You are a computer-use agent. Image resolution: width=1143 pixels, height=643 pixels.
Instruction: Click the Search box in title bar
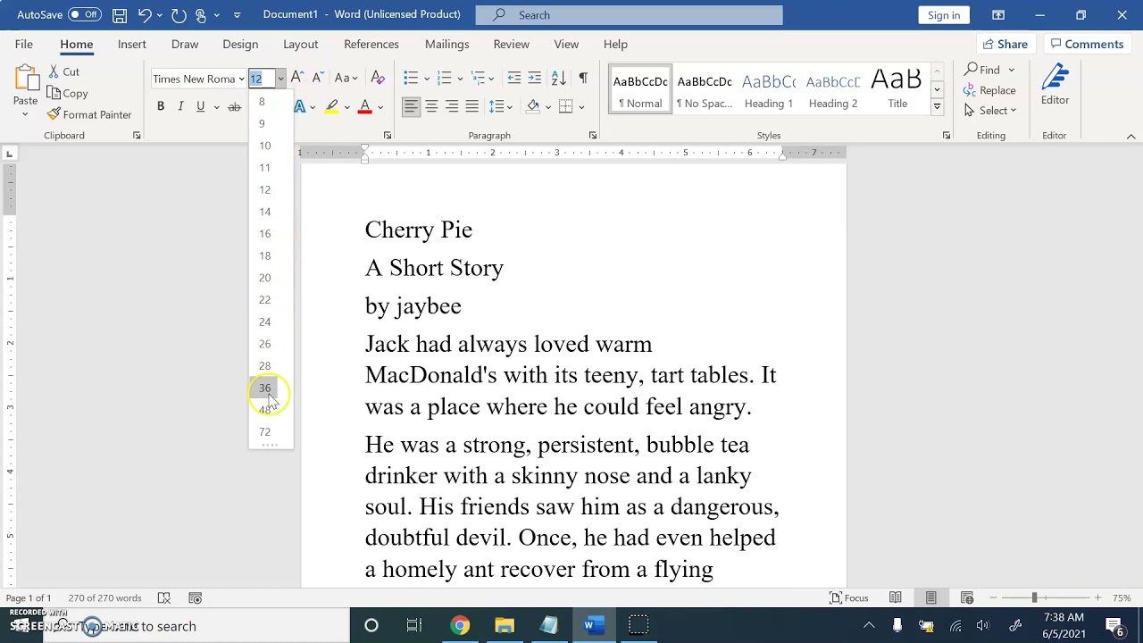[629, 15]
